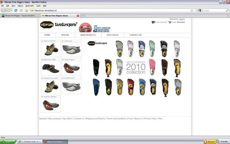This screenshot has width=230, height=144.
Task: Click the 2010 collection banner text
Action: point(136,68)
